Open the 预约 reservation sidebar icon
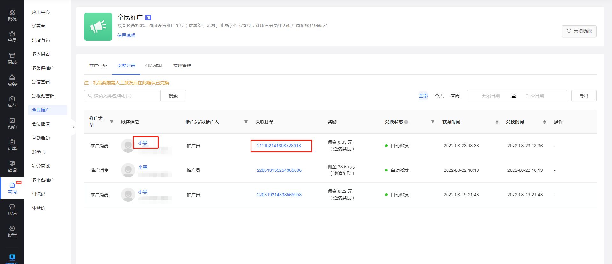 [12, 123]
